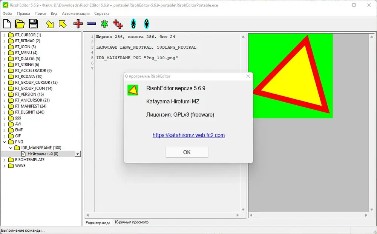Select the AVI tree item

point(18,124)
